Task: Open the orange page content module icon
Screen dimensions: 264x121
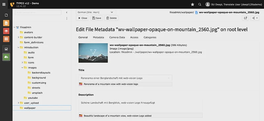Action: pos(6,23)
